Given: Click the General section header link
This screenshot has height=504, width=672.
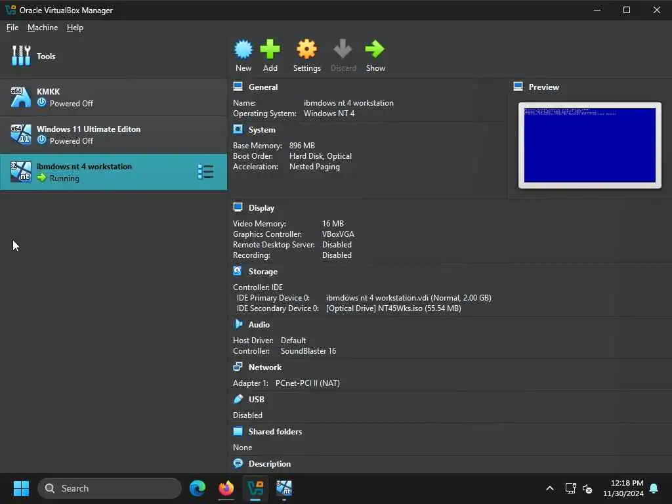Looking at the screenshot, I should click(263, 87).
